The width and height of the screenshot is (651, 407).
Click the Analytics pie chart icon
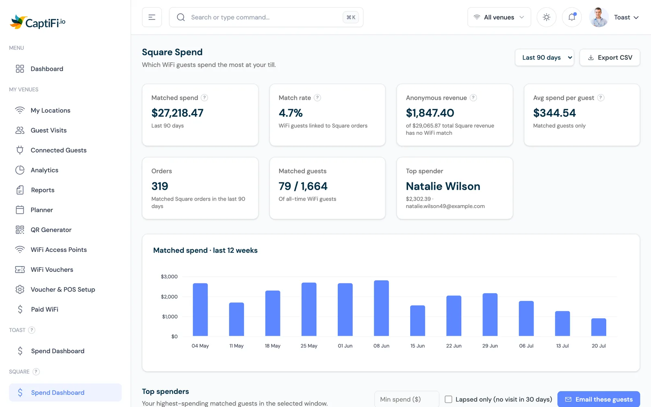click(20, 170)
